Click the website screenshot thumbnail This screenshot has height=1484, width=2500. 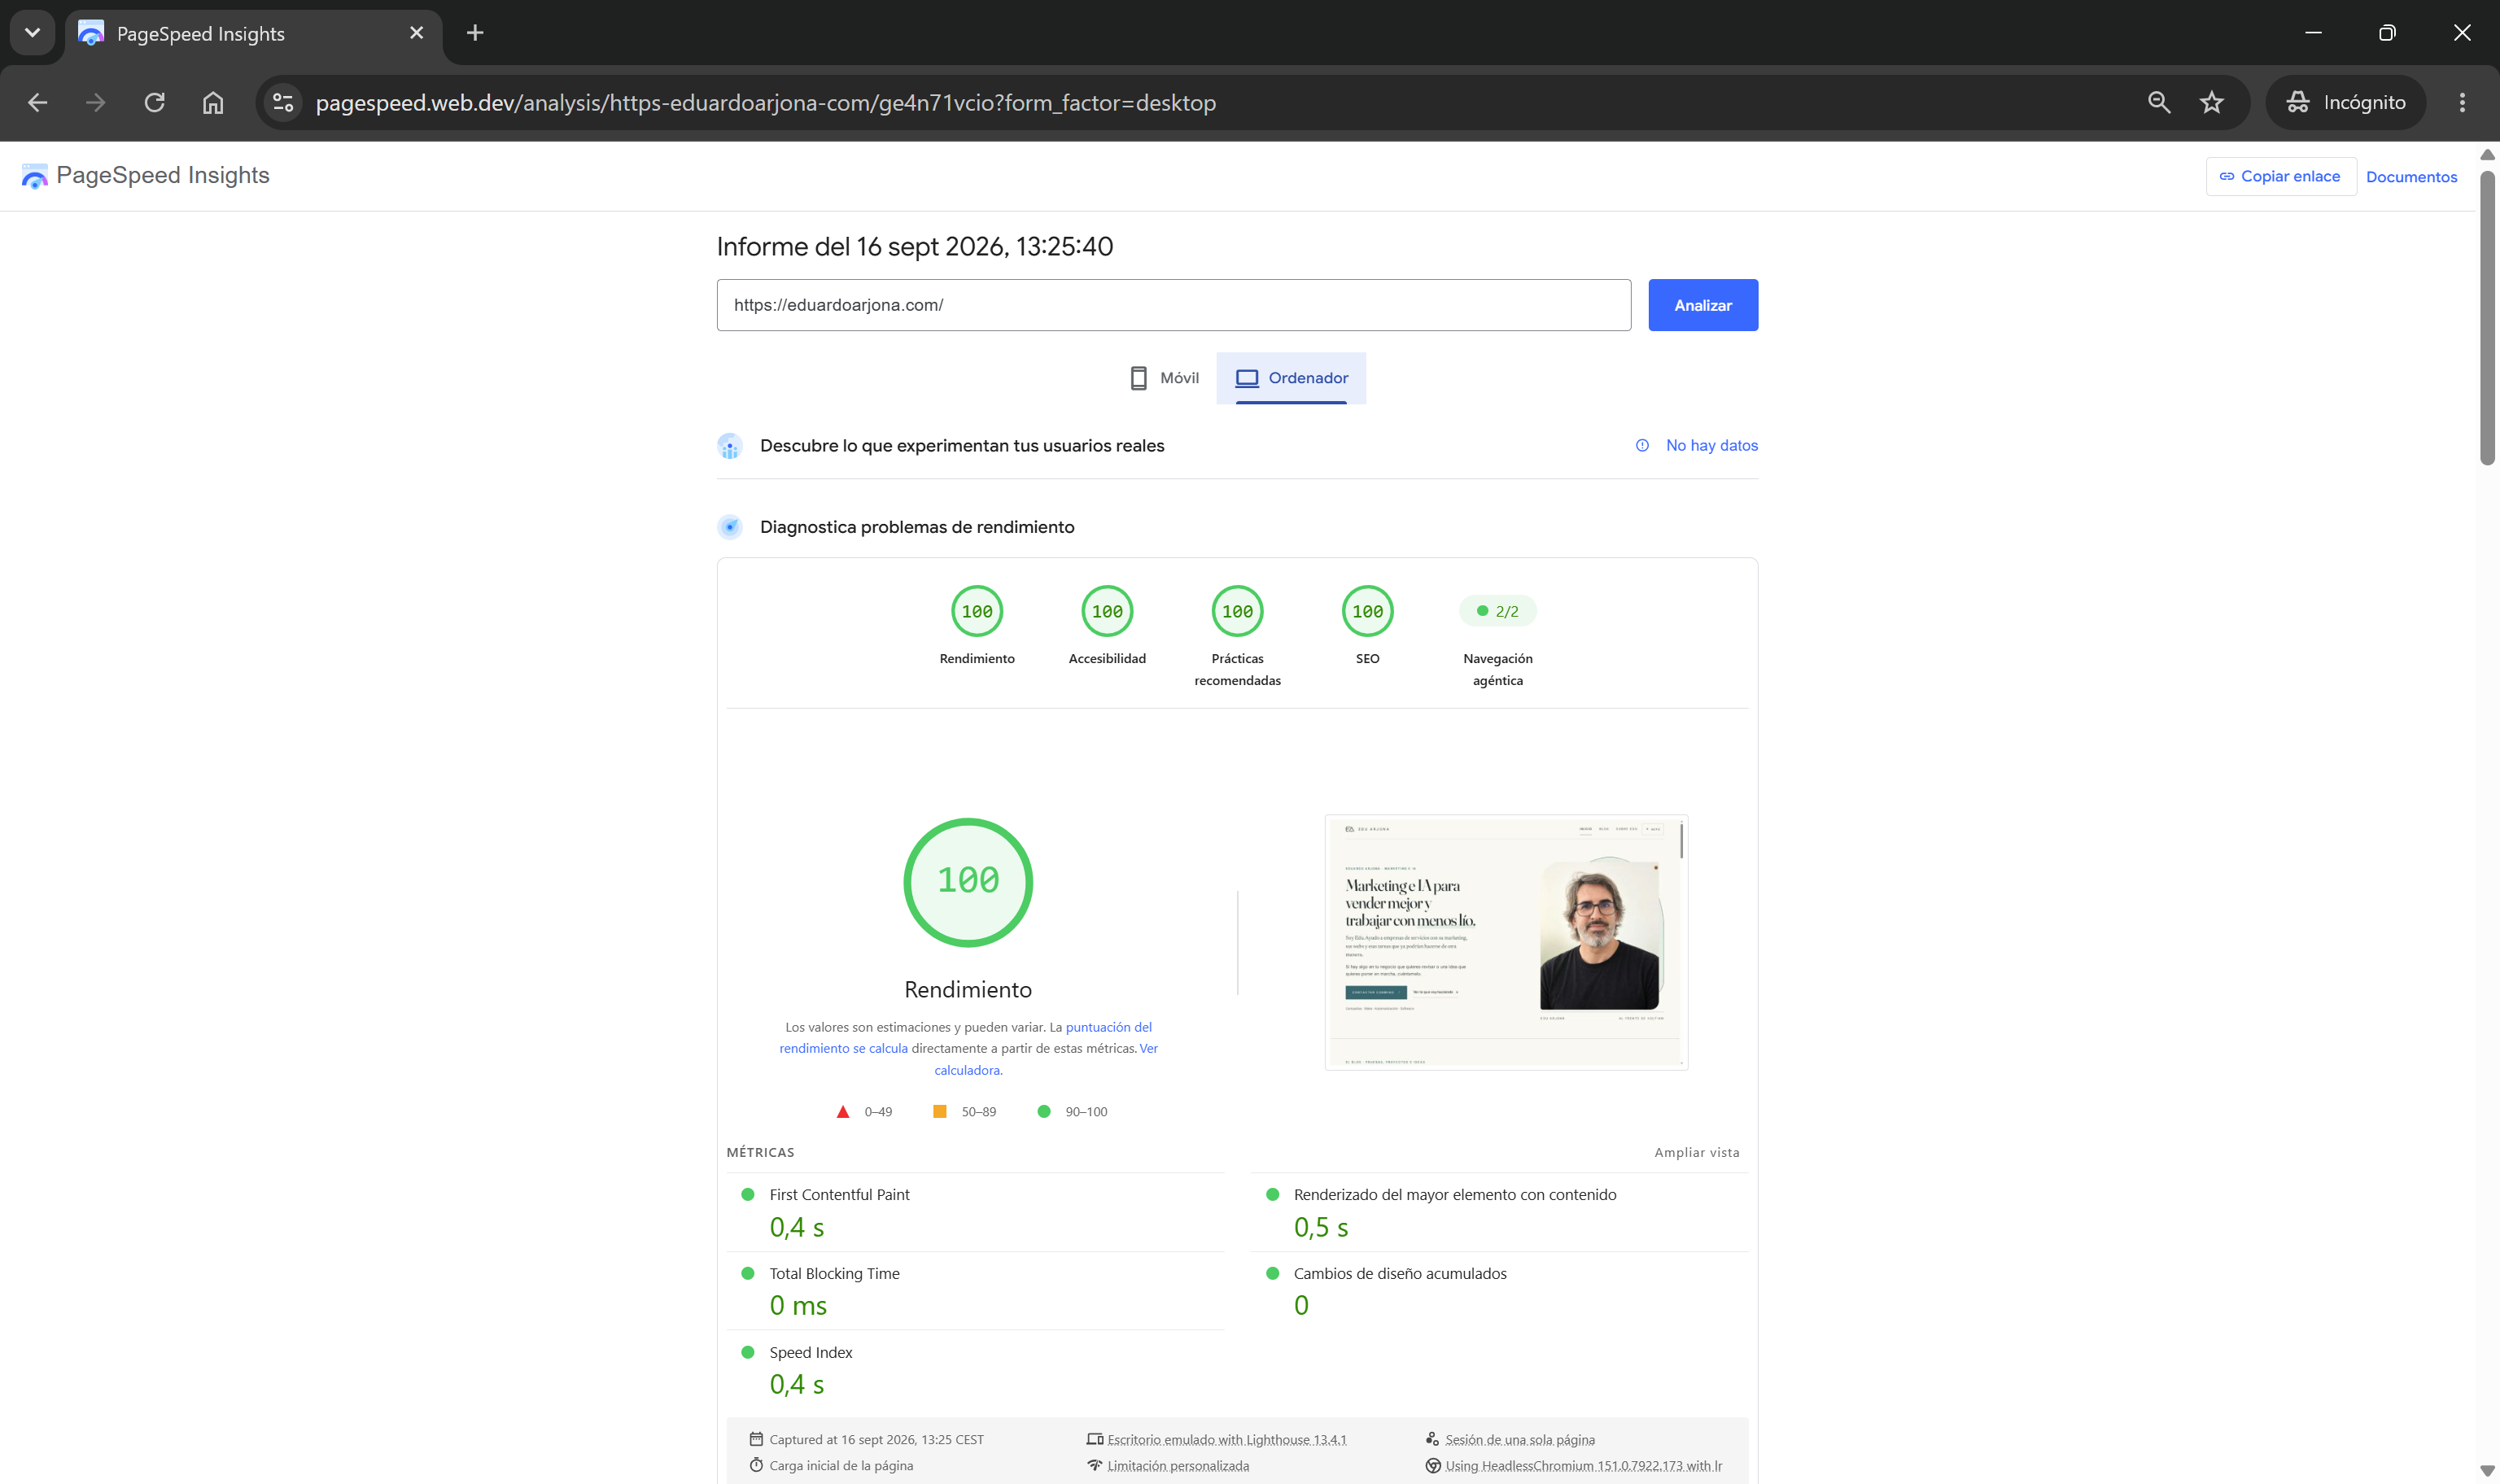[1506, 942]
